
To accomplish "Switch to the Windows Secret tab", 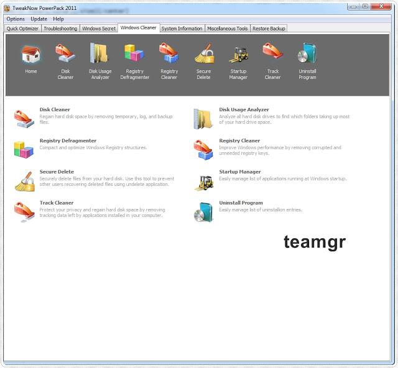I will coord(99,29).
